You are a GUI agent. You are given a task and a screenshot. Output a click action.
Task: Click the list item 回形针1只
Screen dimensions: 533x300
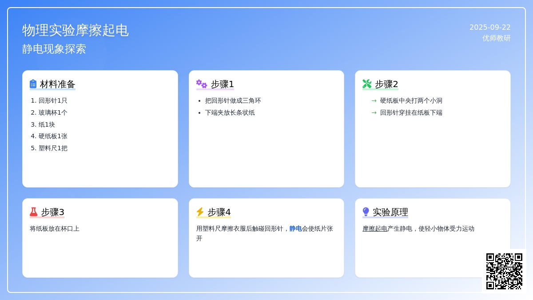[x=53, y=100]
